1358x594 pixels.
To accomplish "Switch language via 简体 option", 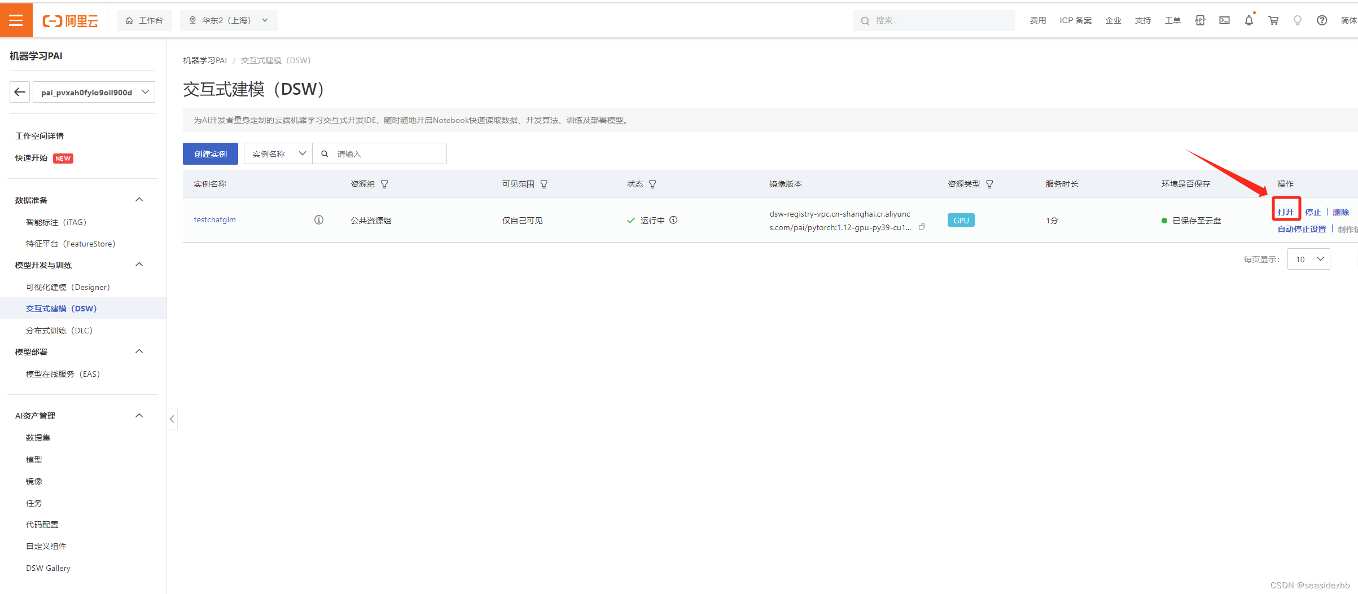I will coord(1348,20).
